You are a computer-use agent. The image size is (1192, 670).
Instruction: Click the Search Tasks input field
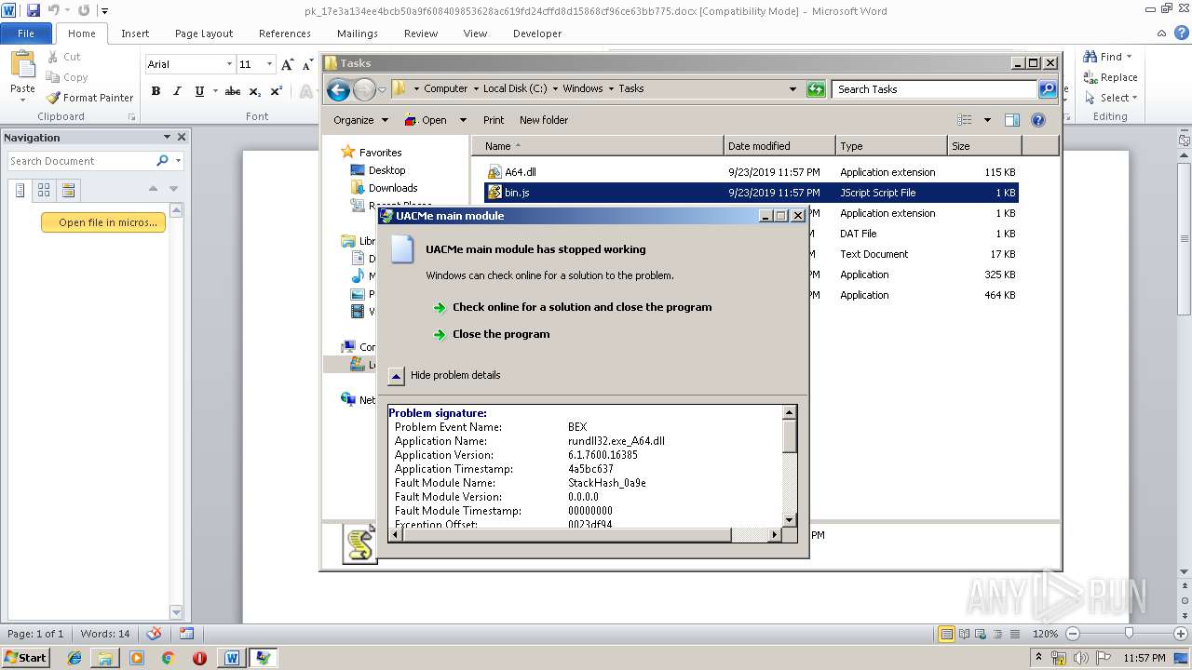(934, 89)
